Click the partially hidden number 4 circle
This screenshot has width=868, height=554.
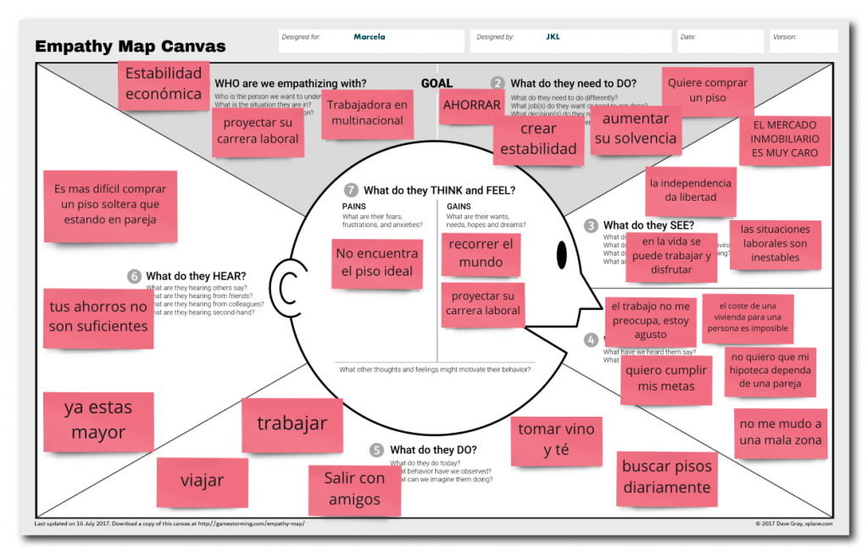coord(590,340)
